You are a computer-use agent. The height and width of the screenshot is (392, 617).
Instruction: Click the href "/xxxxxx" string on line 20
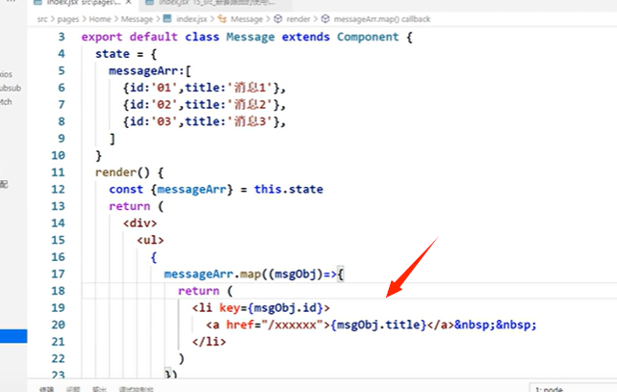292,325
